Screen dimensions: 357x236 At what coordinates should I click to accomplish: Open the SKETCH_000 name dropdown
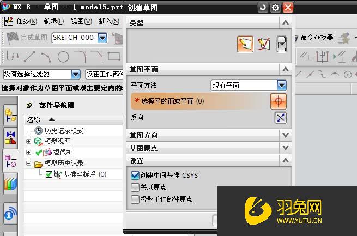click(x=102, y=38)
